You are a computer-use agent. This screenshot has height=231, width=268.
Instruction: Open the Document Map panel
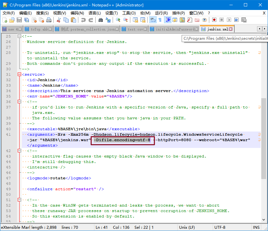coord(182,20)
